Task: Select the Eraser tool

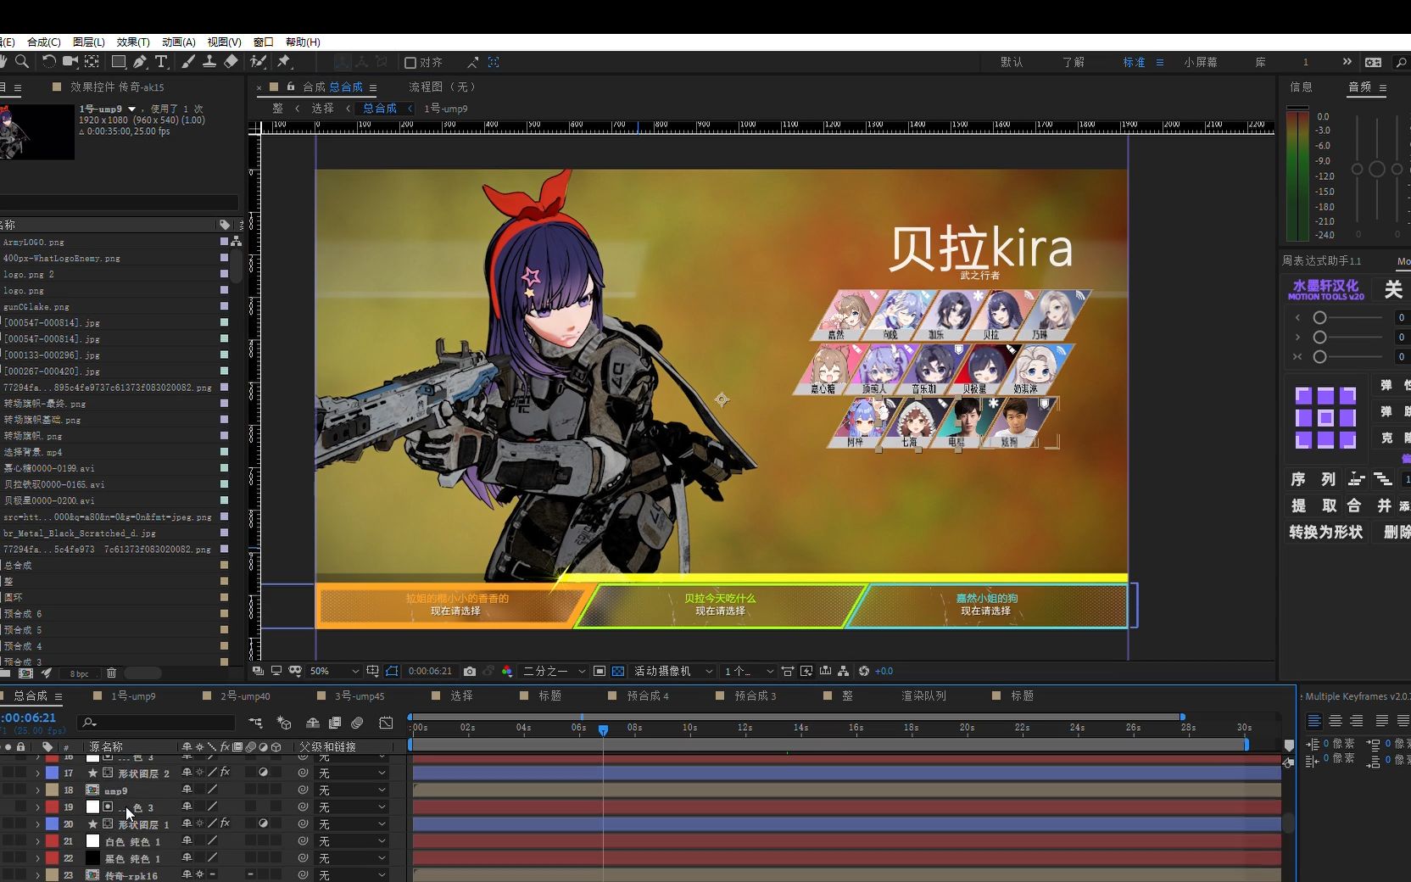Action: 231,62
